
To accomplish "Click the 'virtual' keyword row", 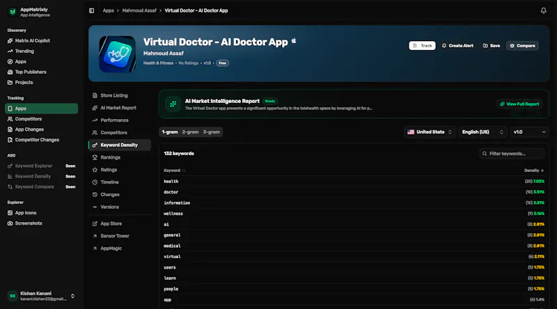I will point(354,256).
